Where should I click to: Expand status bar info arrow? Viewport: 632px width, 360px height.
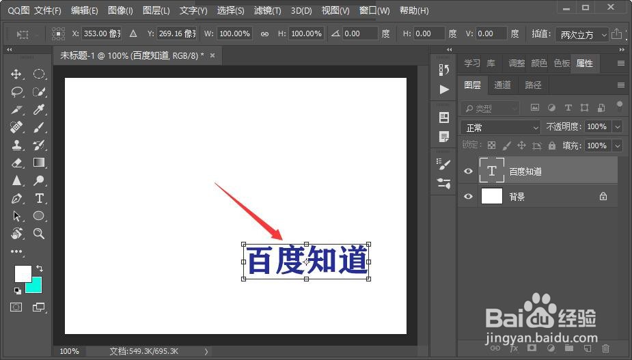(x=206, y=352)
